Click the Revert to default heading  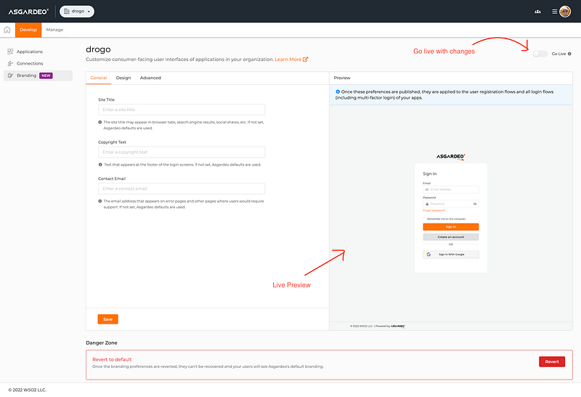click(112, 359)
